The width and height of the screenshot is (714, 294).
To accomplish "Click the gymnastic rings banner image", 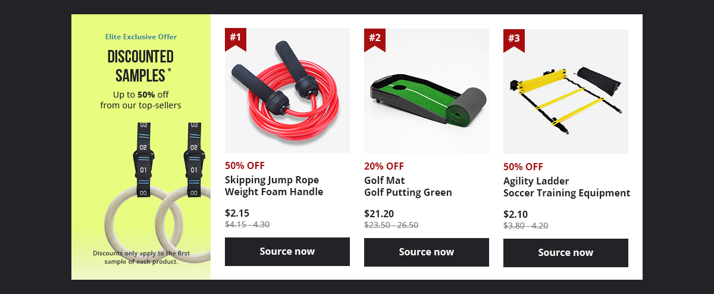I will coord(158,192).
